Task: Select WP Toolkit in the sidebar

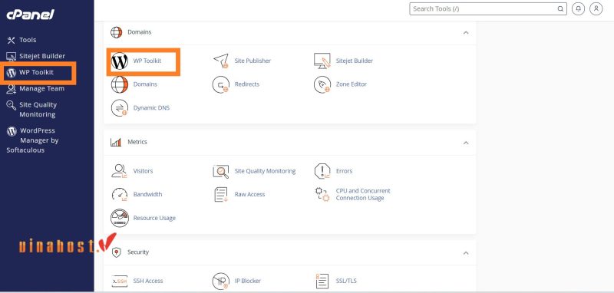Action: click(36, 72)
